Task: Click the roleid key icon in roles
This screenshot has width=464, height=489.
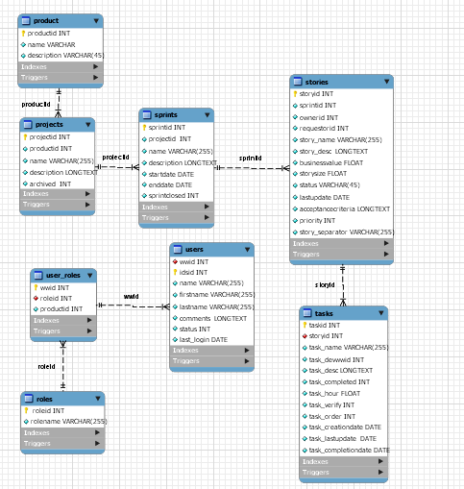Action: 27,410
